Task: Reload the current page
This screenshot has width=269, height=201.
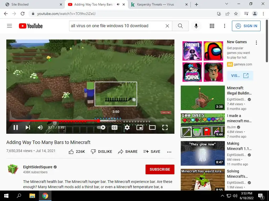Action: pos(23,14)
